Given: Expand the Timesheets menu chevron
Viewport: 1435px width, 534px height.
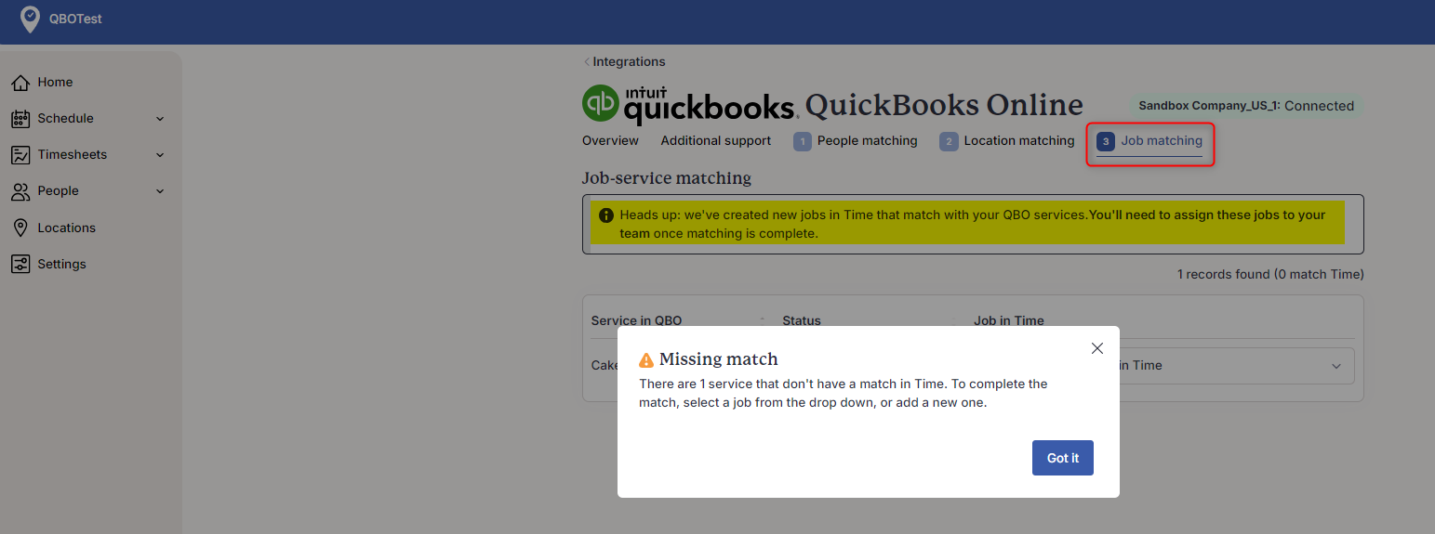Looking at the screenshot, I should 160,155.
